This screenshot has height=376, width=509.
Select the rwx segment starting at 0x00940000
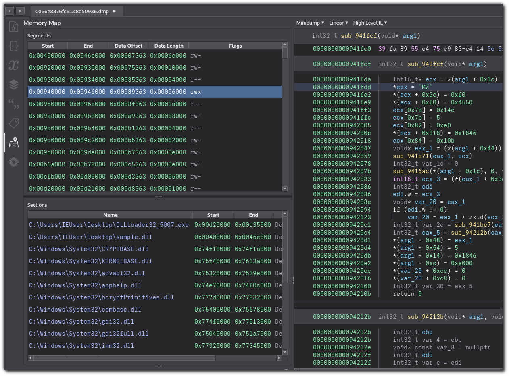coord(121,92)
